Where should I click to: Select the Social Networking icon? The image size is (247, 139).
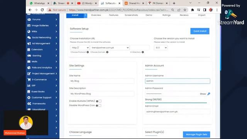pos(29,37)
